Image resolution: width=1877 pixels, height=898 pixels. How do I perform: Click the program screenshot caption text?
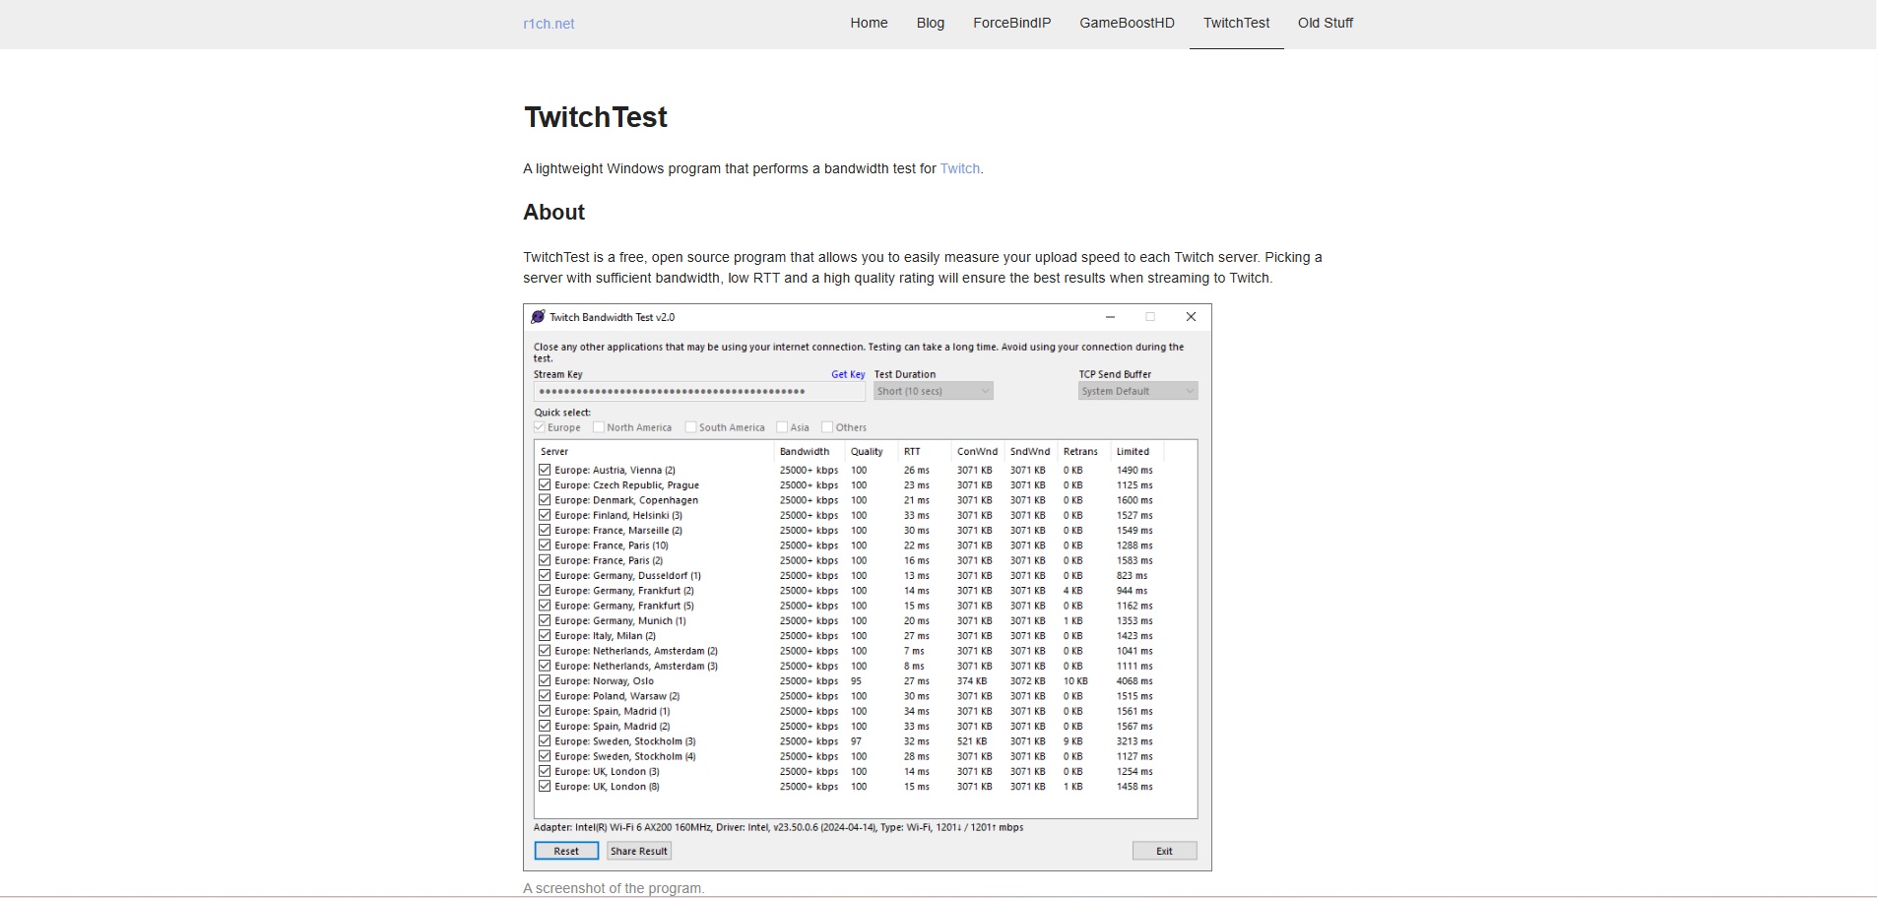click(614, 888)
